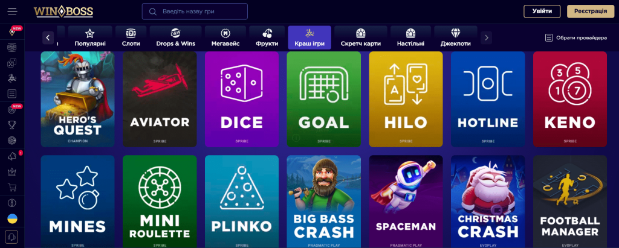
Task: Click the info icon in sidebar
Action: pyautogui.click(x=12, y=203)
